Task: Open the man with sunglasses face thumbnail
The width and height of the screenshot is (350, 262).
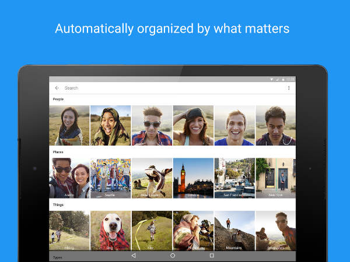Action: [x=152, y=125]
